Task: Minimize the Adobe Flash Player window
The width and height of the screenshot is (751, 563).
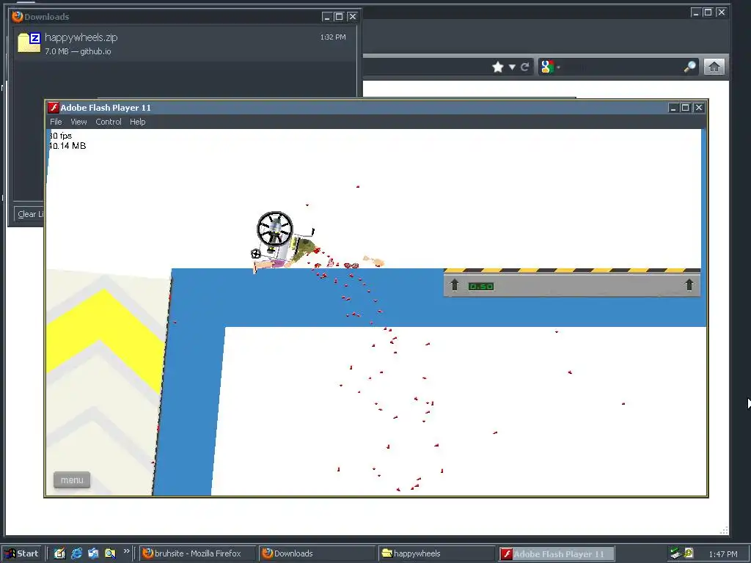Action: [673, 108]
